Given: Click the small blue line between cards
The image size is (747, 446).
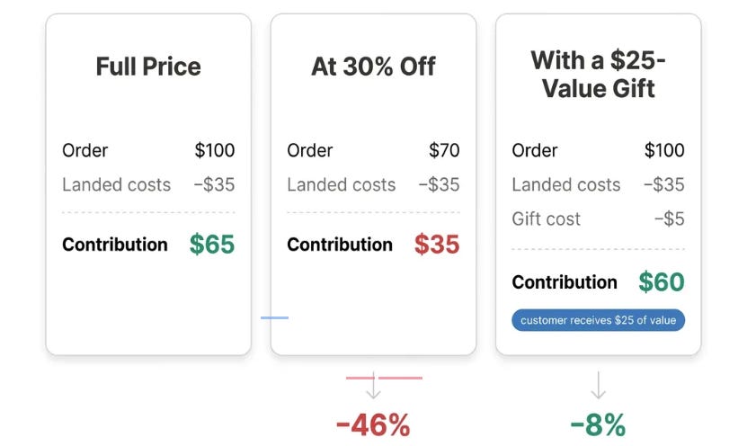Looking at the screenshot, I should click(274, 317).
